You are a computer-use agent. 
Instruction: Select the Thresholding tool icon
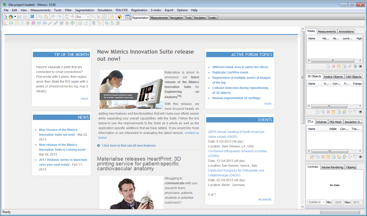coord(11,23)
